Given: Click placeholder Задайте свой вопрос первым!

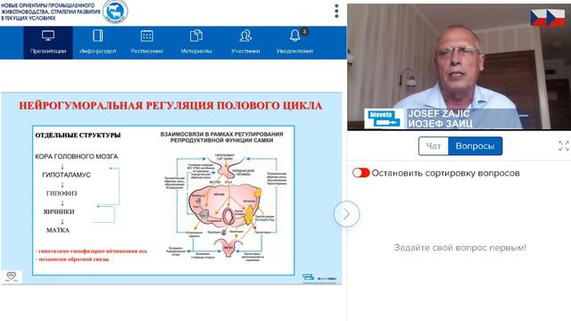Looking at the screenshot, I should pos(460,248).
